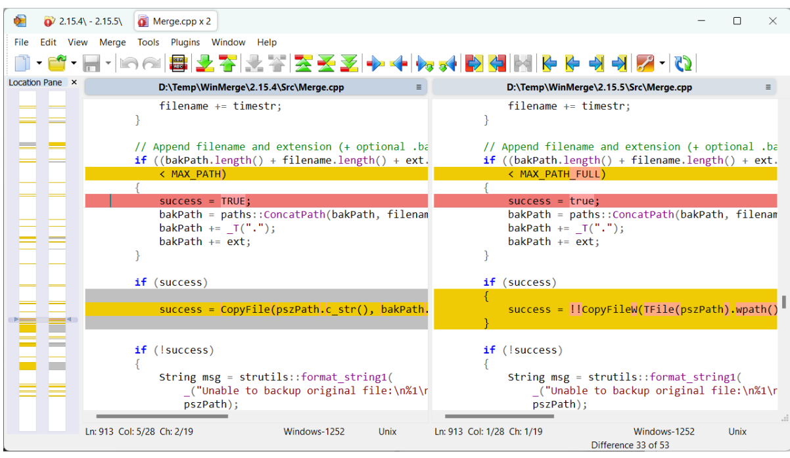This screenshot has width=790, height=458.
Task: Open Options with the wrench icon
Action: pos(645,63)
